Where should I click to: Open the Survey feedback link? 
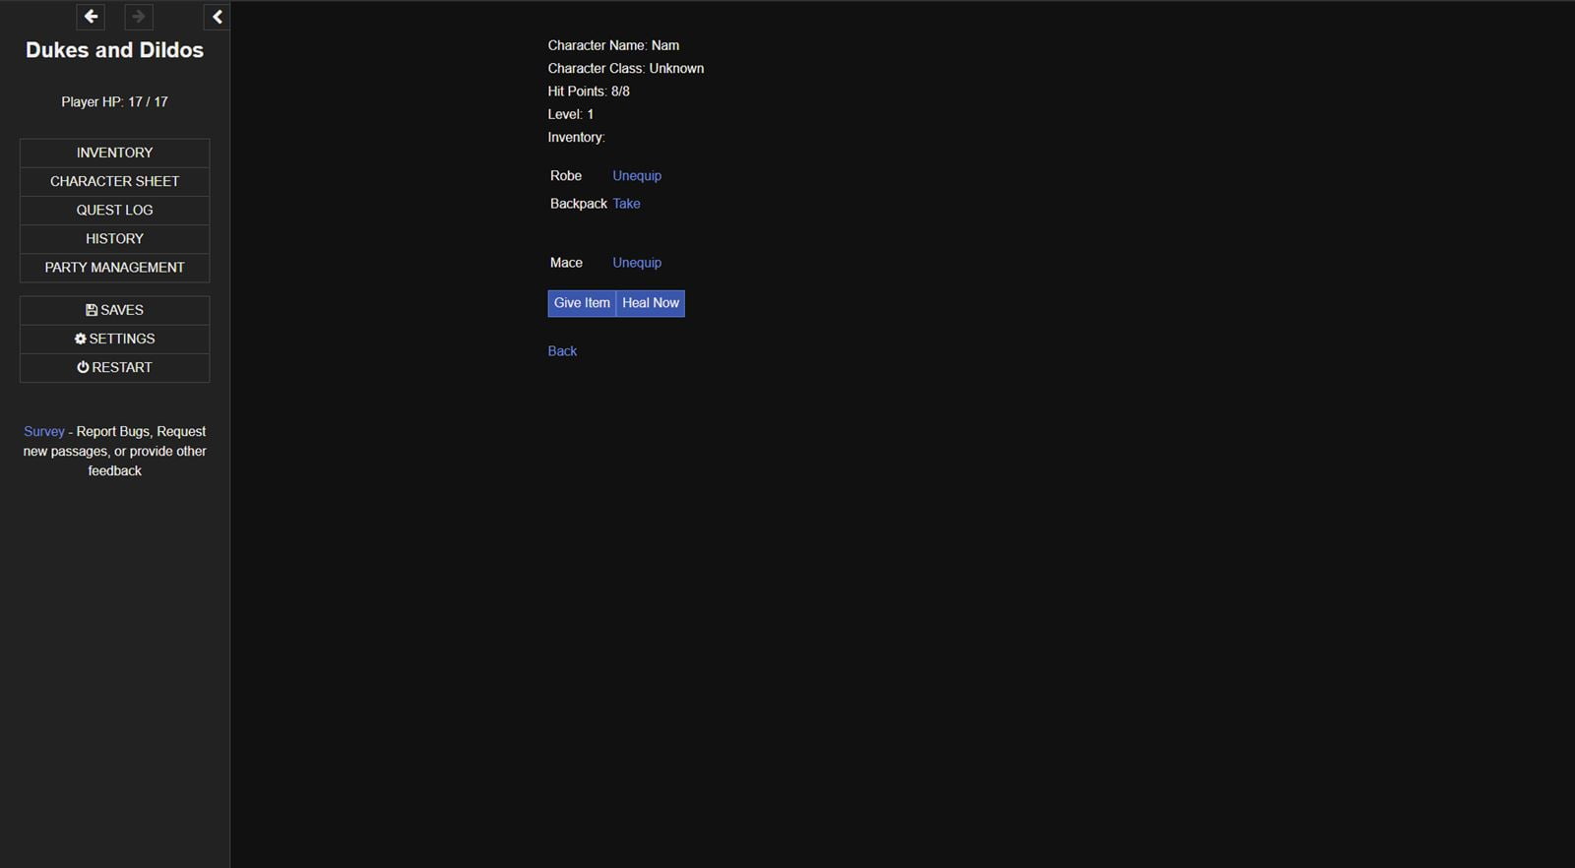(44, 431)
